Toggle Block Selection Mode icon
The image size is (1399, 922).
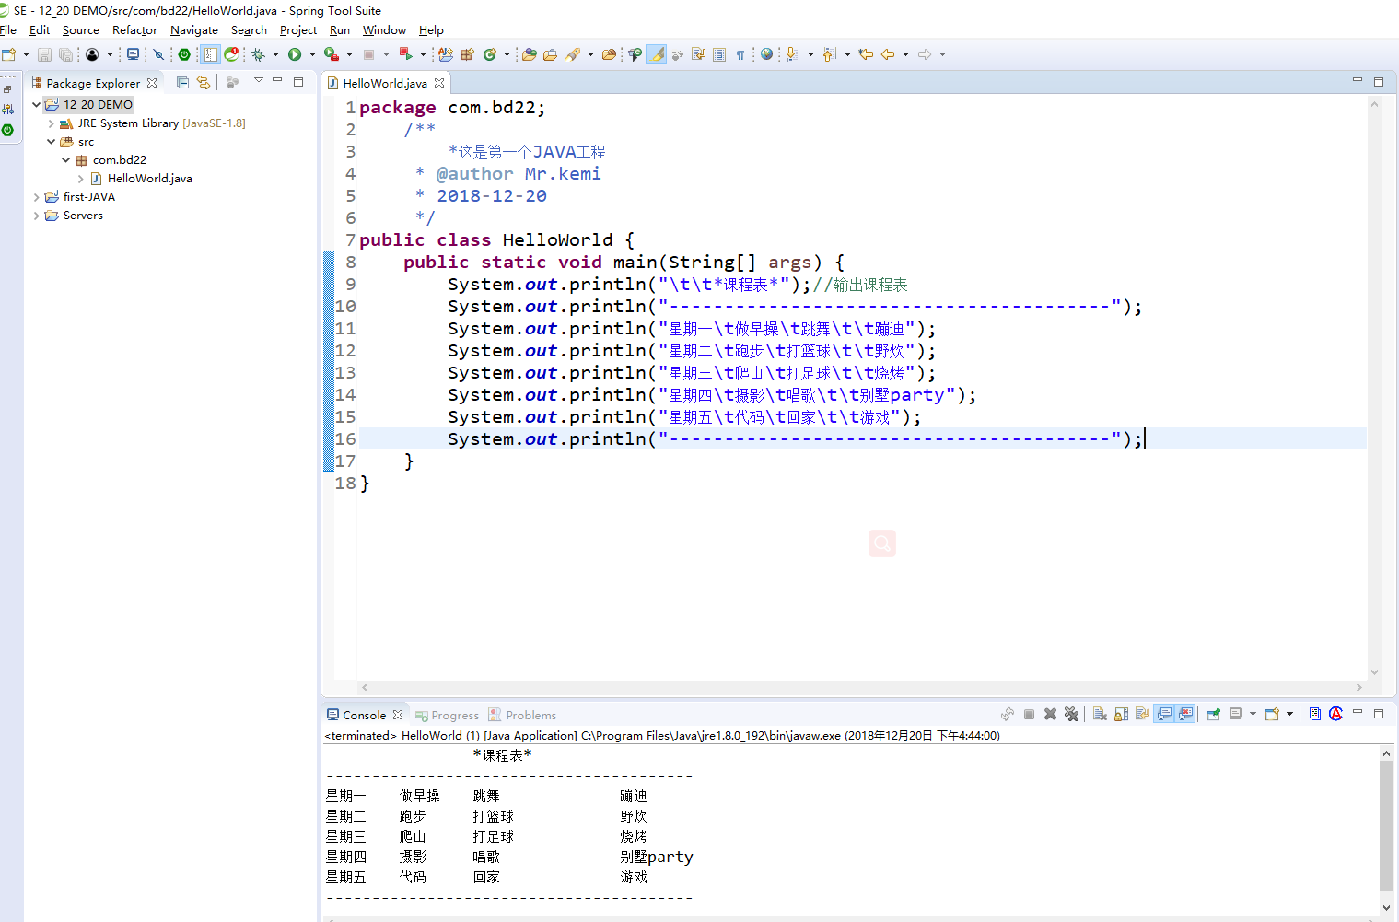(x=719, y=54)
